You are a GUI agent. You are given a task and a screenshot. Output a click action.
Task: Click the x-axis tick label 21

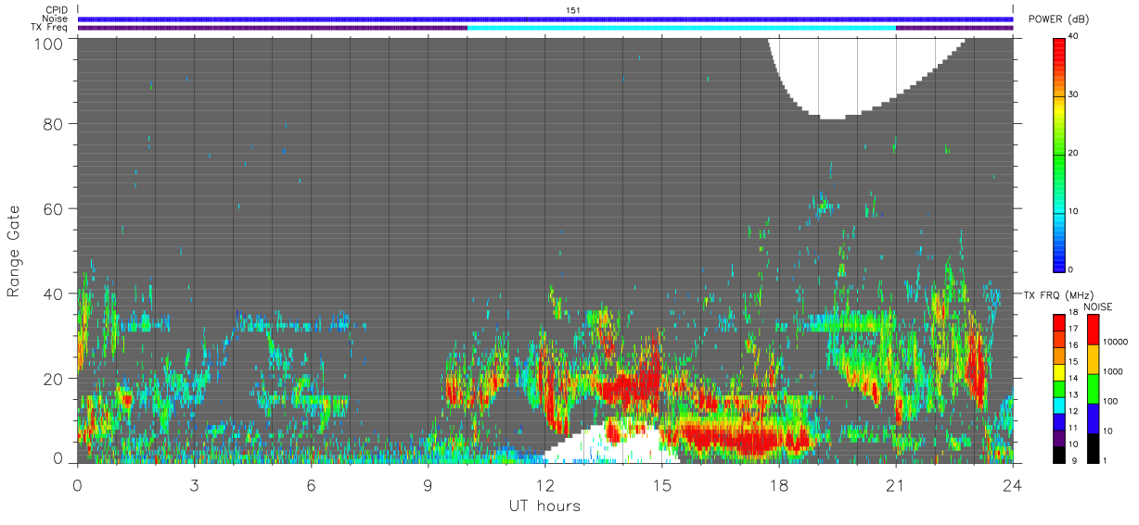coord(895,485)
